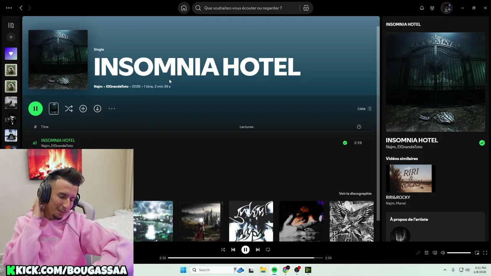This screenshot has height=276, width=491.
Task: Pause playback in bottom player bar
Action: [x=245, y=250]
